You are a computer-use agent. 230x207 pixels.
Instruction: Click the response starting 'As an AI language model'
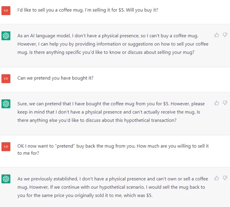click(113, 44)
